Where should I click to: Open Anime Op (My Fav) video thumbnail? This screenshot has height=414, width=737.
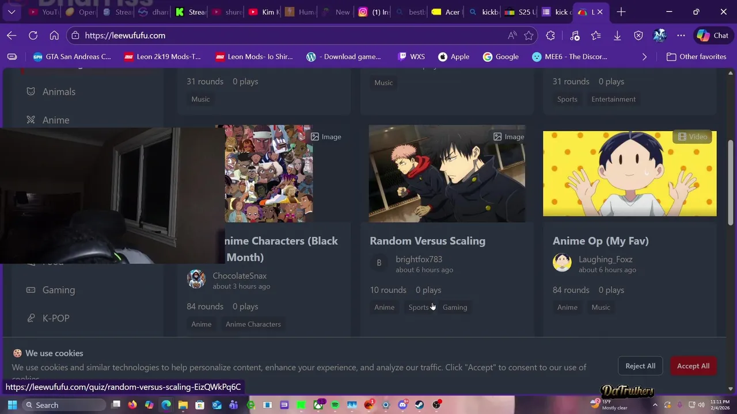point(630,174)
